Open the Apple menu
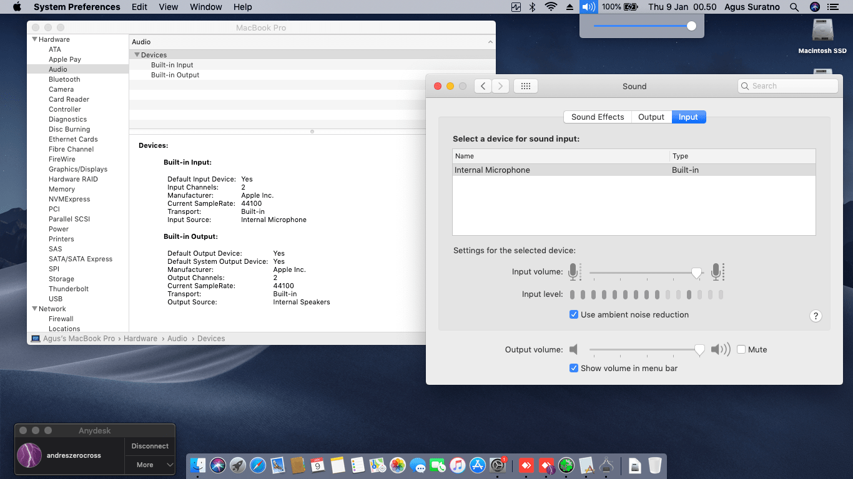Screen dimensions: 853x479 (x=17, y=7)
